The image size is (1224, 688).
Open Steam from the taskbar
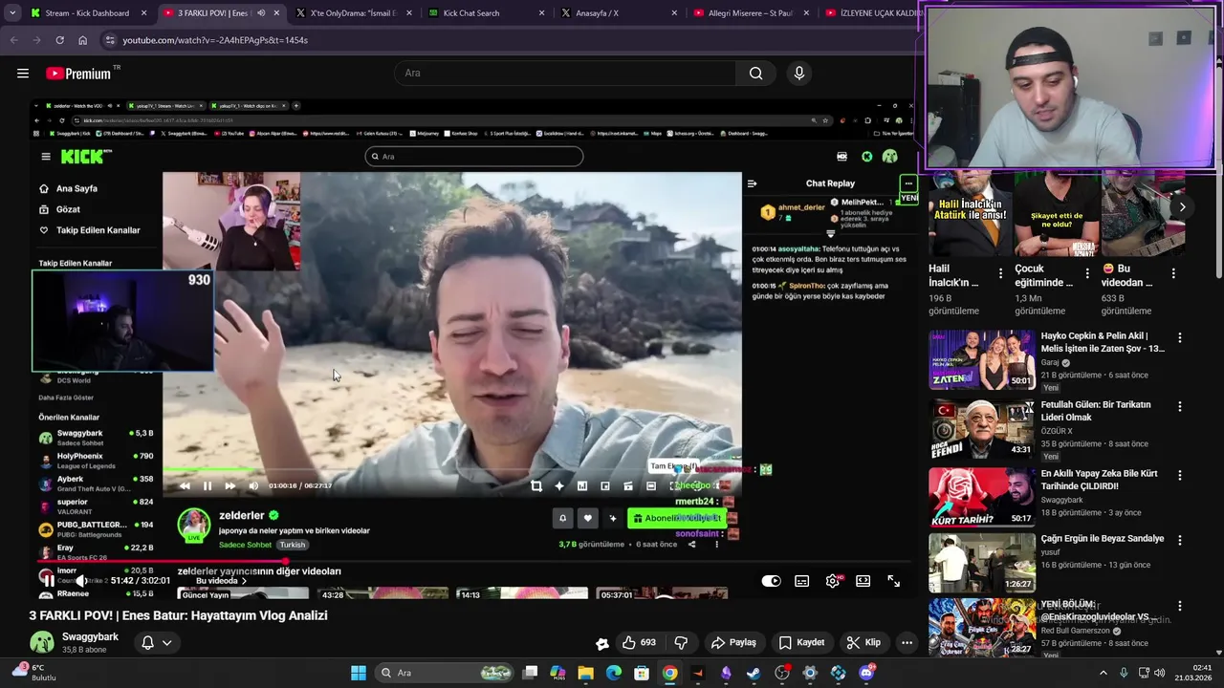coord(754,673)
